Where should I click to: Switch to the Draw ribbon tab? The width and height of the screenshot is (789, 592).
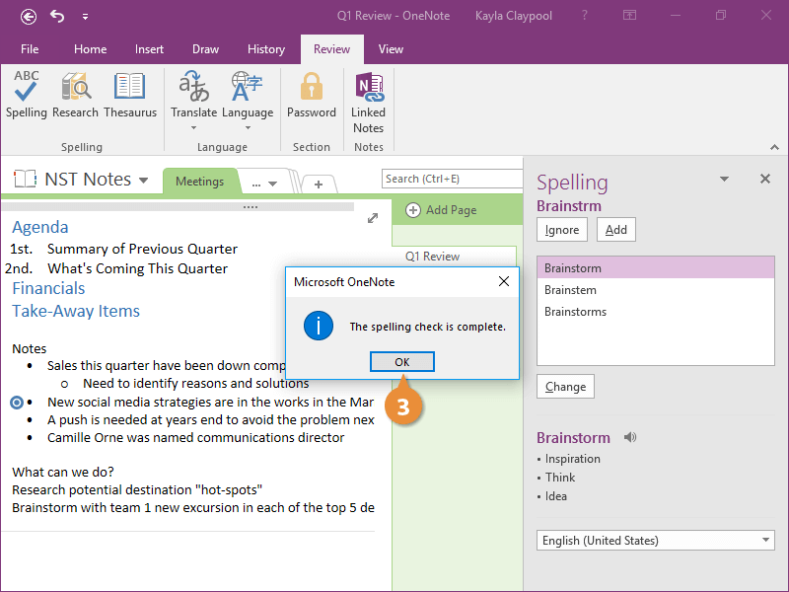coord(205,49)
